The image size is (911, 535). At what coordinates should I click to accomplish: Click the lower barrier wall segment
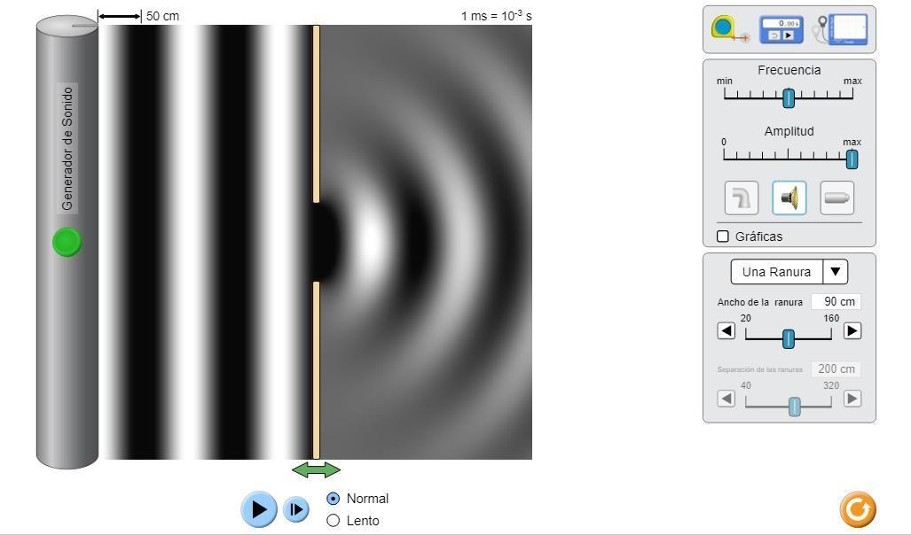point(316,370)
